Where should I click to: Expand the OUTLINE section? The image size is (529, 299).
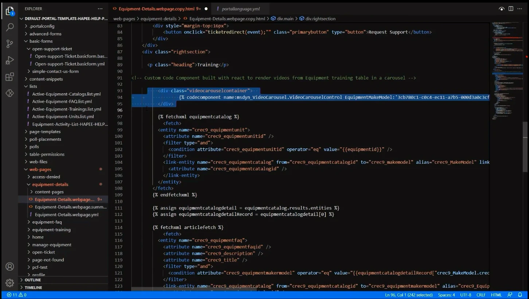[x=33, y=280]
